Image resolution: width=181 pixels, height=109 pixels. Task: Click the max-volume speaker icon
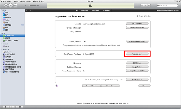click(38, 5)
